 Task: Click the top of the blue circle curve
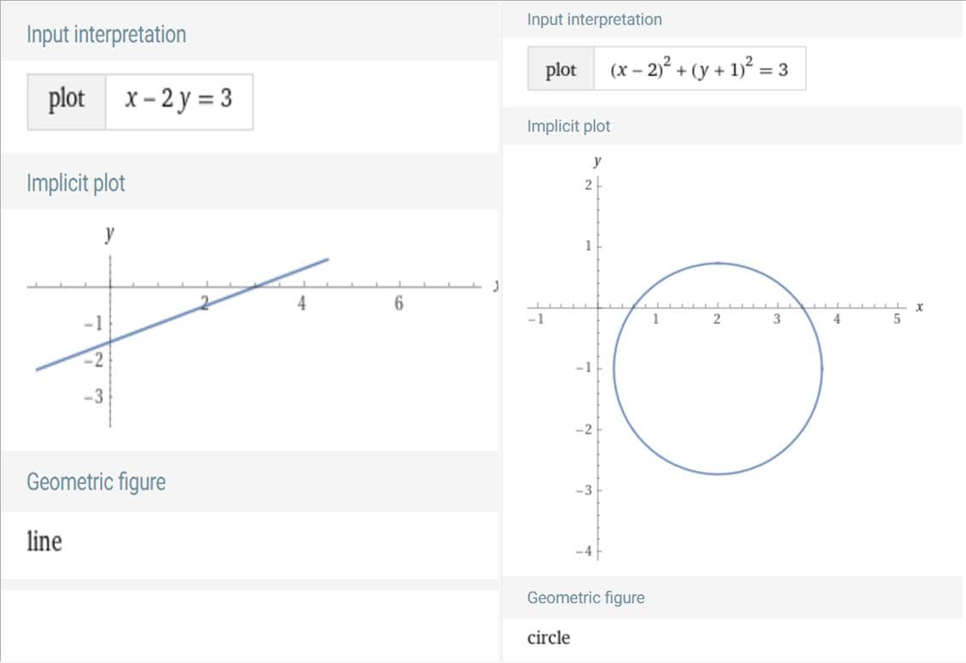[x=718, y=264]
